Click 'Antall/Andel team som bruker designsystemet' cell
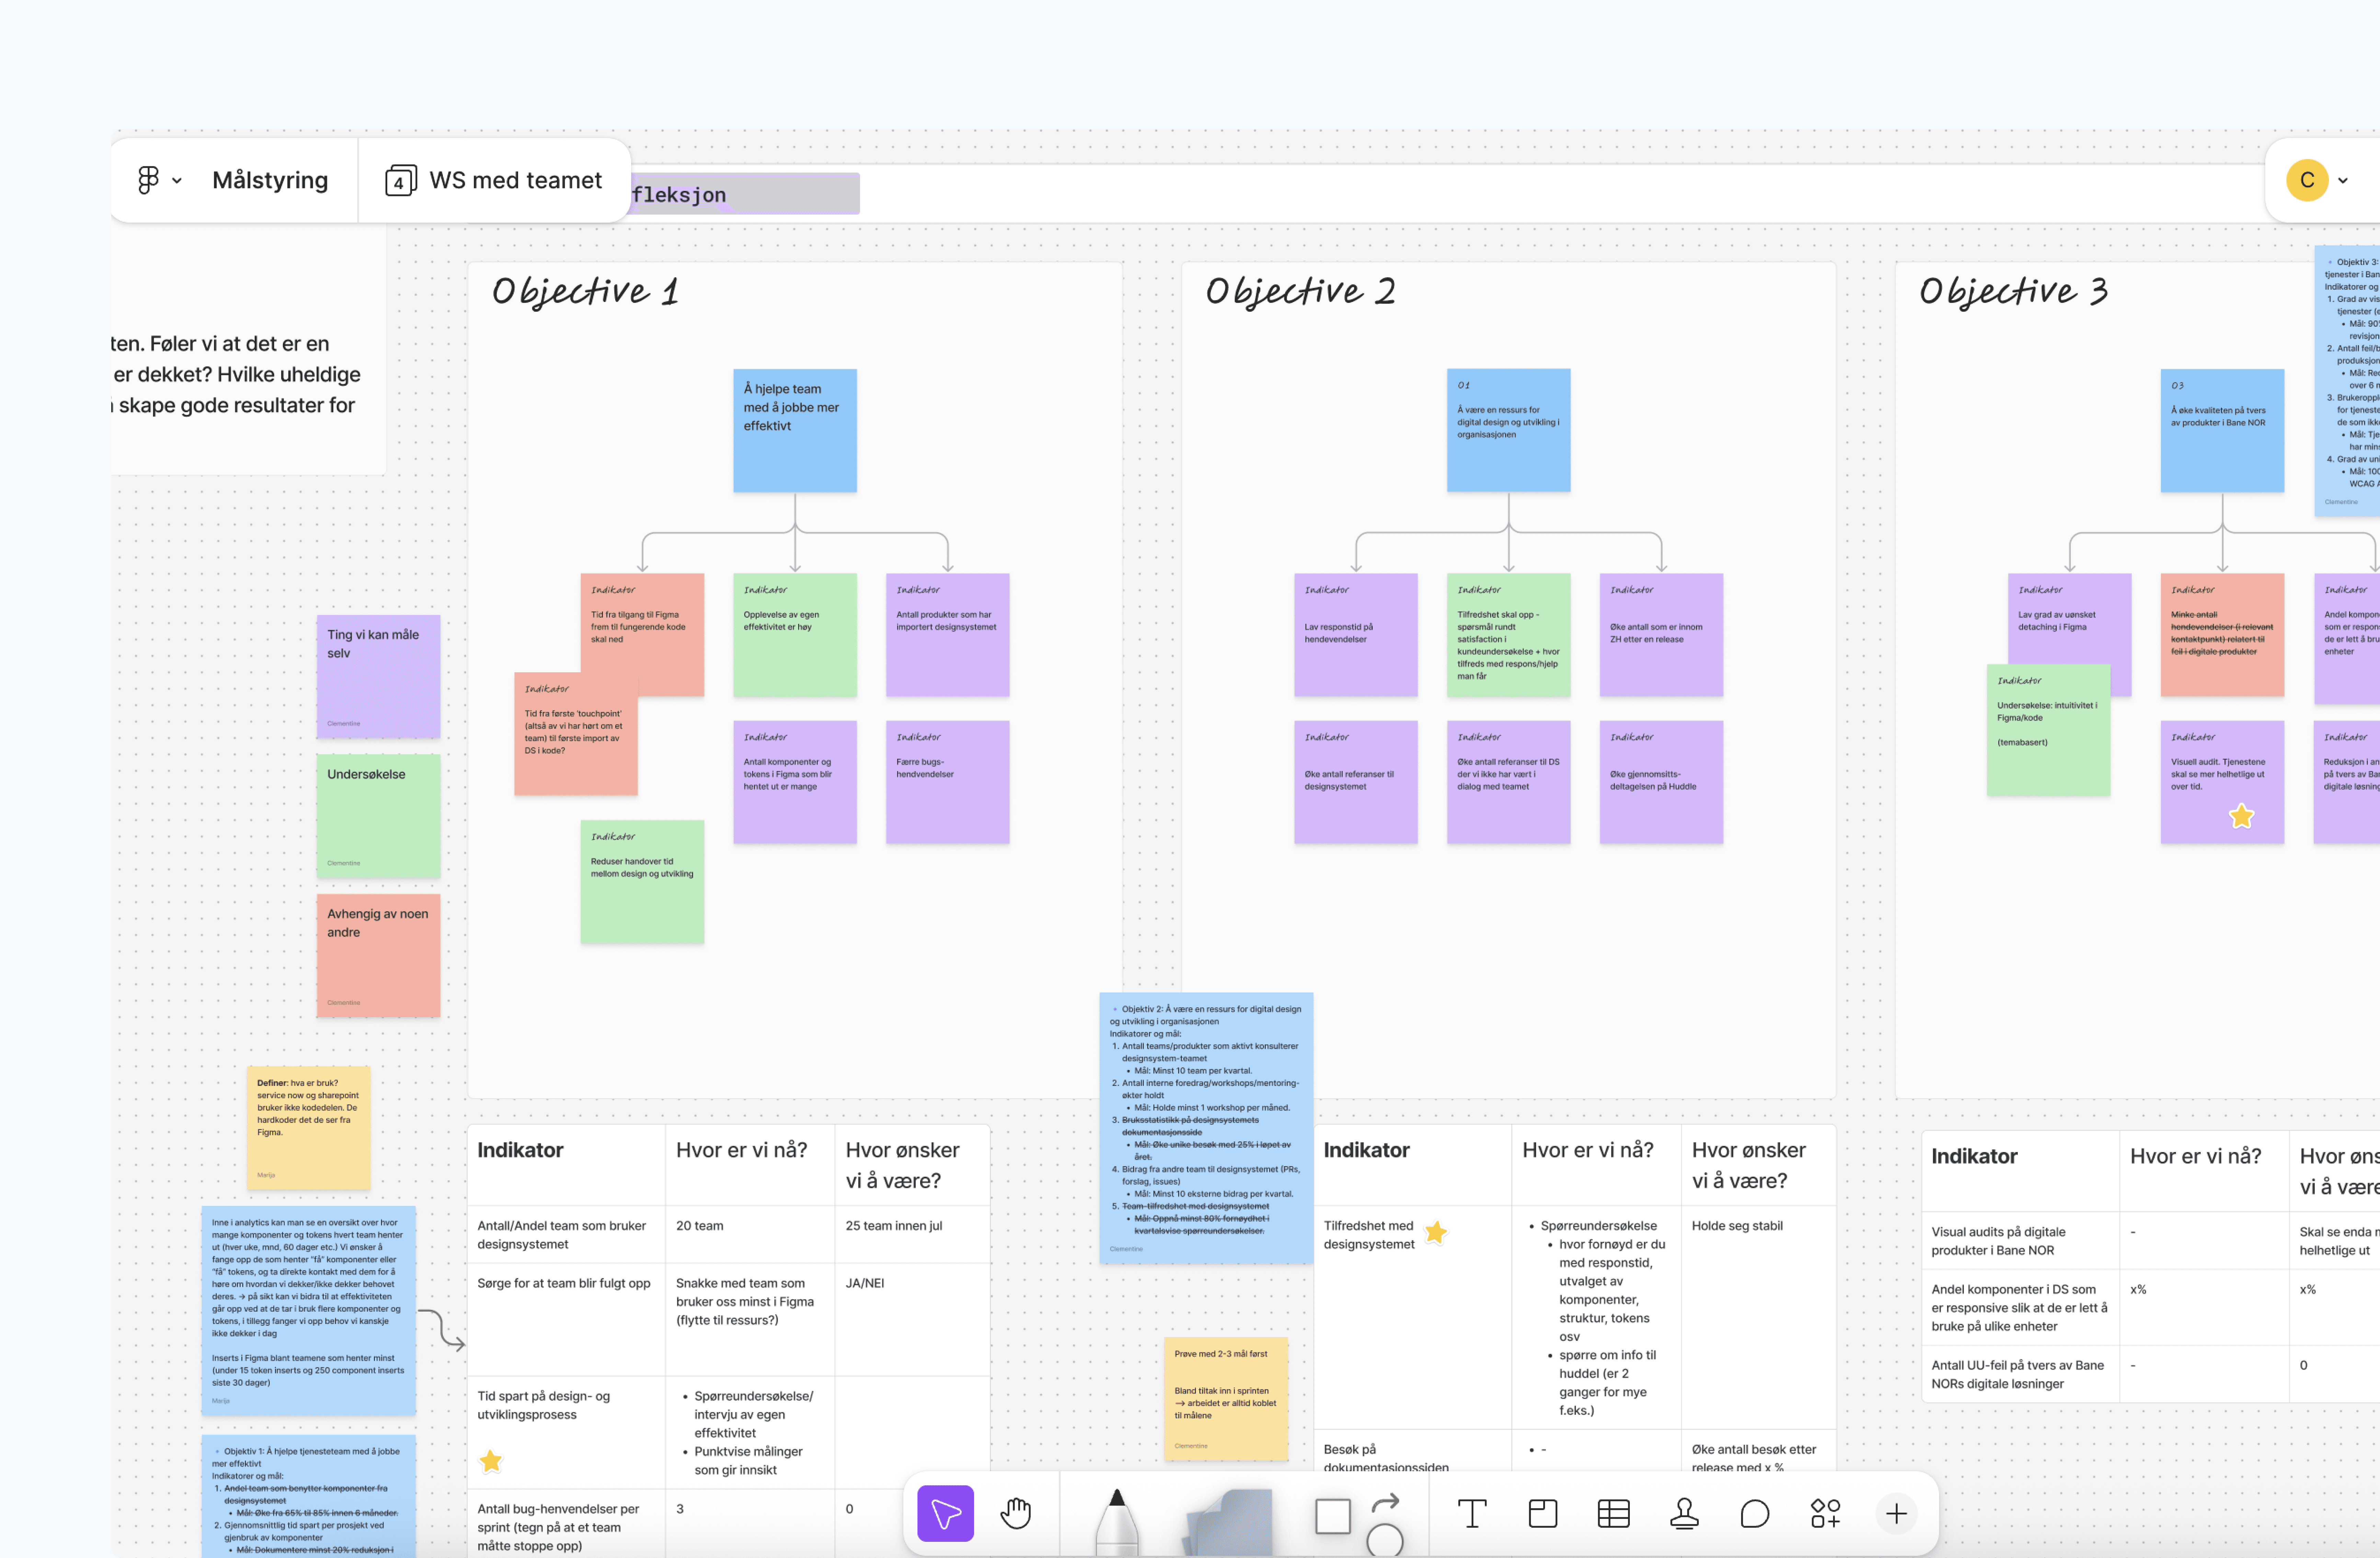This screenshot has height=1558, width=2380. [x=566, y=1234]
